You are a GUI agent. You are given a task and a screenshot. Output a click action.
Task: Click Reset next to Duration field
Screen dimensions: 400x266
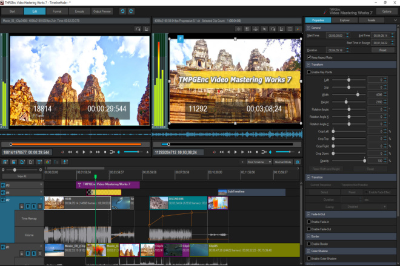[x=383, y=50]
